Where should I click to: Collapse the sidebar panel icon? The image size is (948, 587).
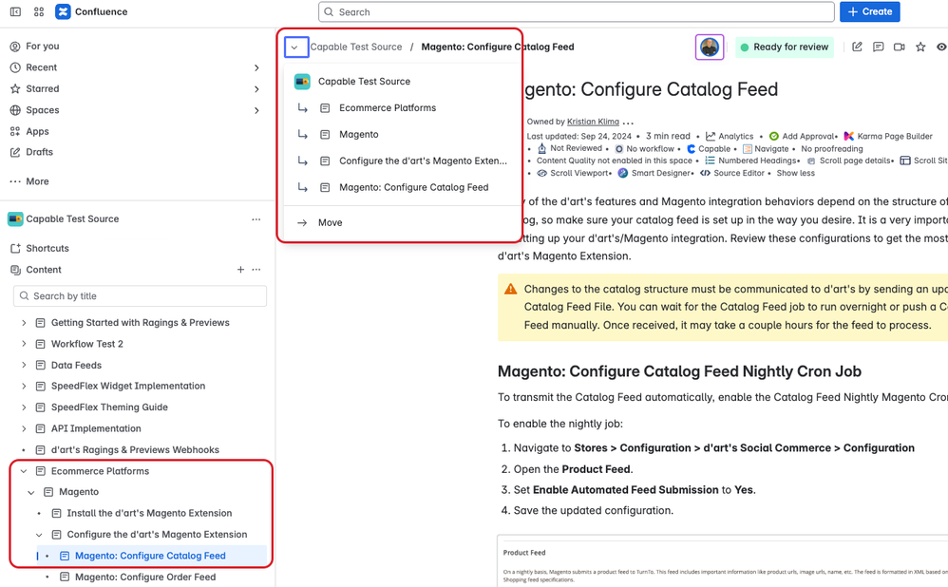click(16, 11)
